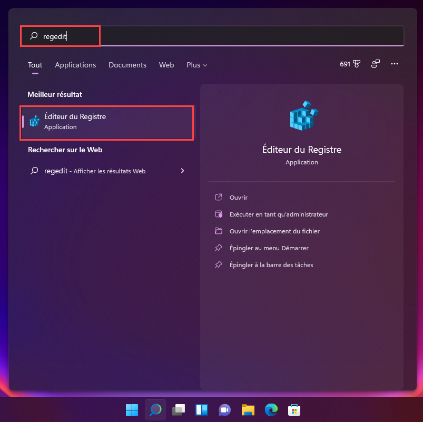Click the admin shield icon beside Exécuter
The height and width of the screenshot is (422, 423).
(219, 214)
